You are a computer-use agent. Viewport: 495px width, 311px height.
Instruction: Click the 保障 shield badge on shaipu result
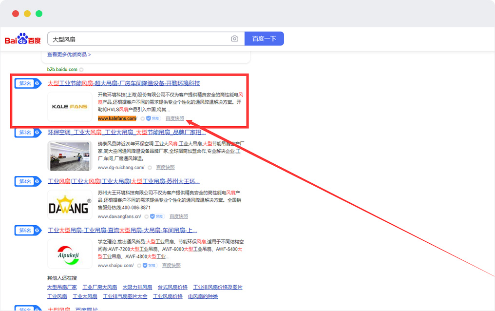coord(150,265)
